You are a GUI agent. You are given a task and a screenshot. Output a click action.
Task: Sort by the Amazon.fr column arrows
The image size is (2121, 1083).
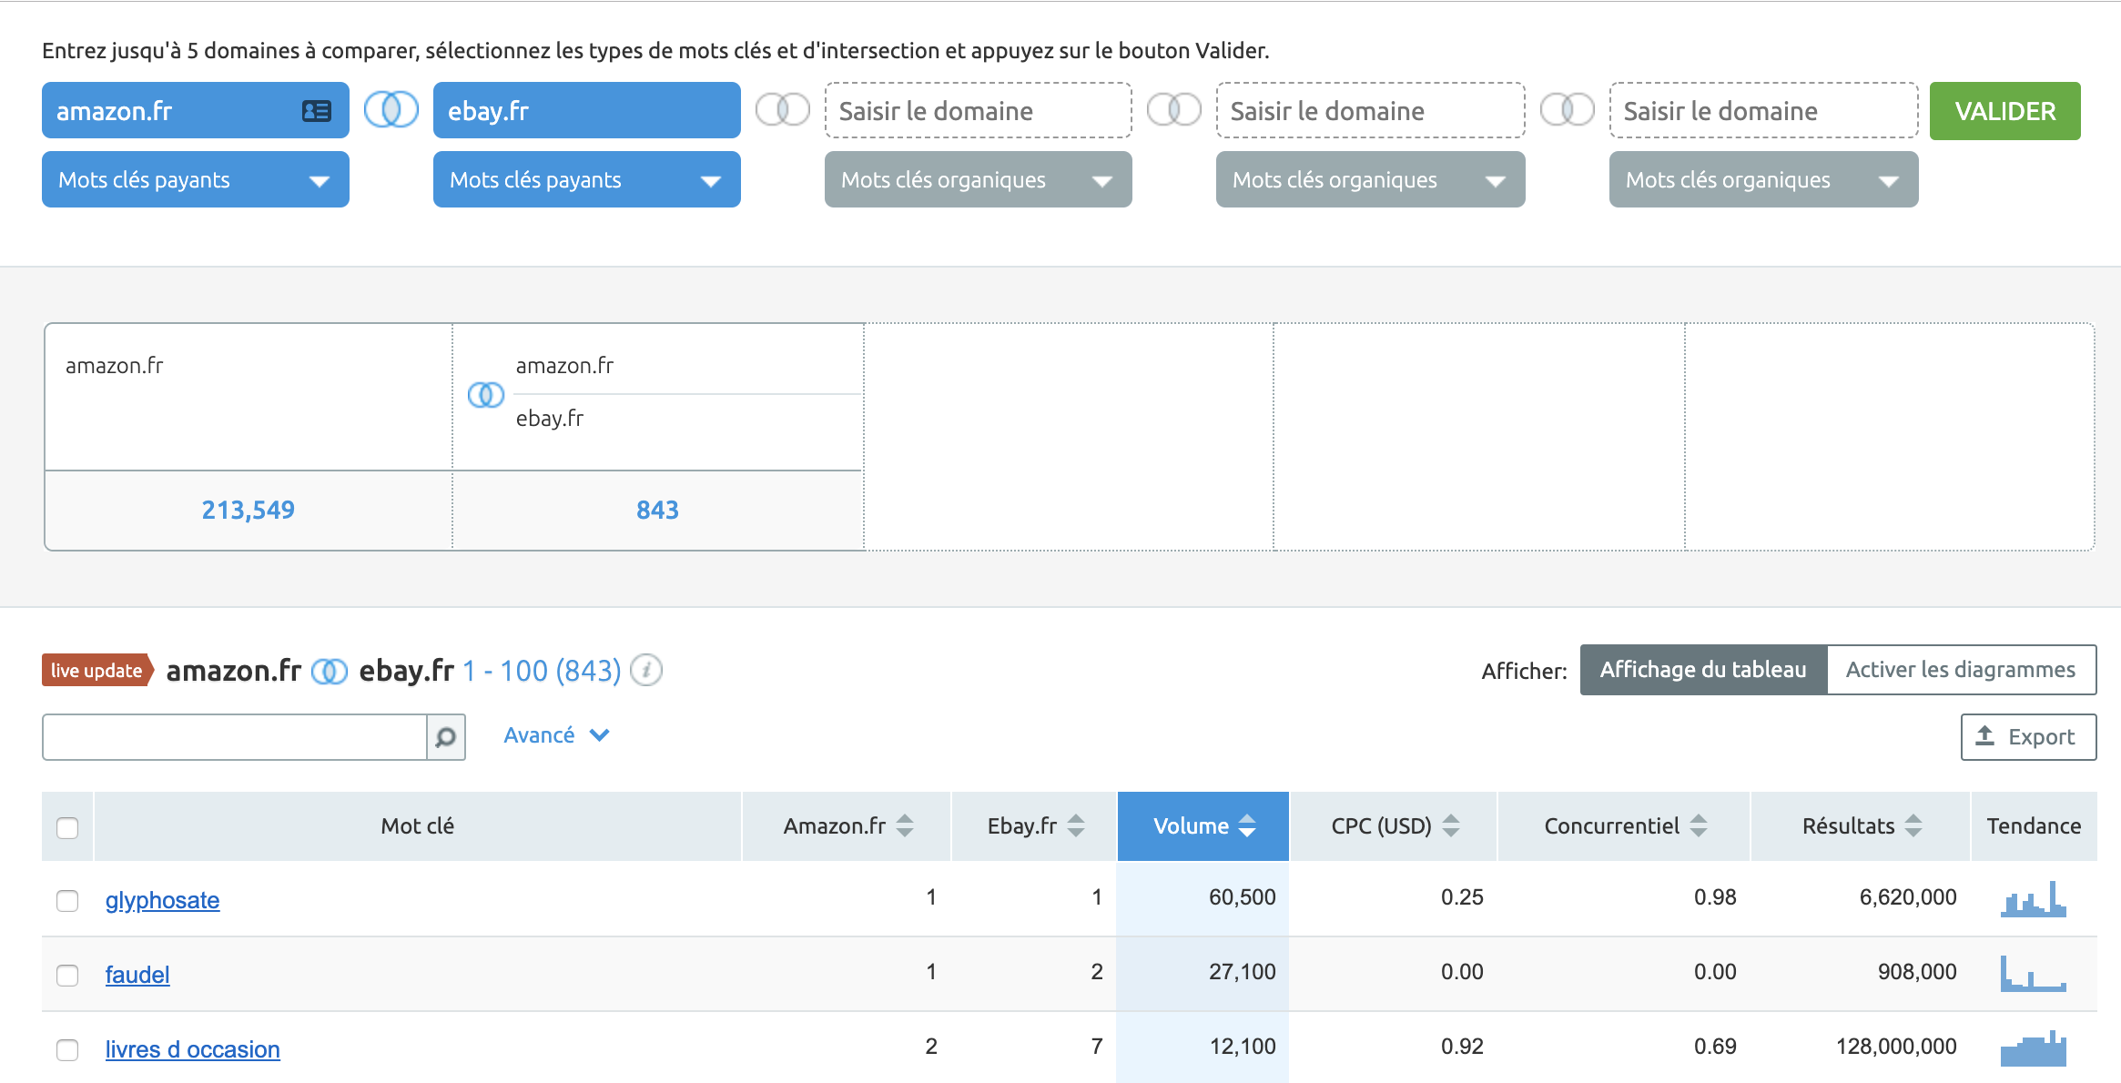(x=905, y=825)
